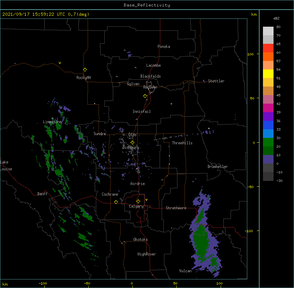Select the white asterisk marker east of Innisfail
Image resolution: width=294 pixels, height=288 pixels.
pyautogui.click(x=171, y=104)
